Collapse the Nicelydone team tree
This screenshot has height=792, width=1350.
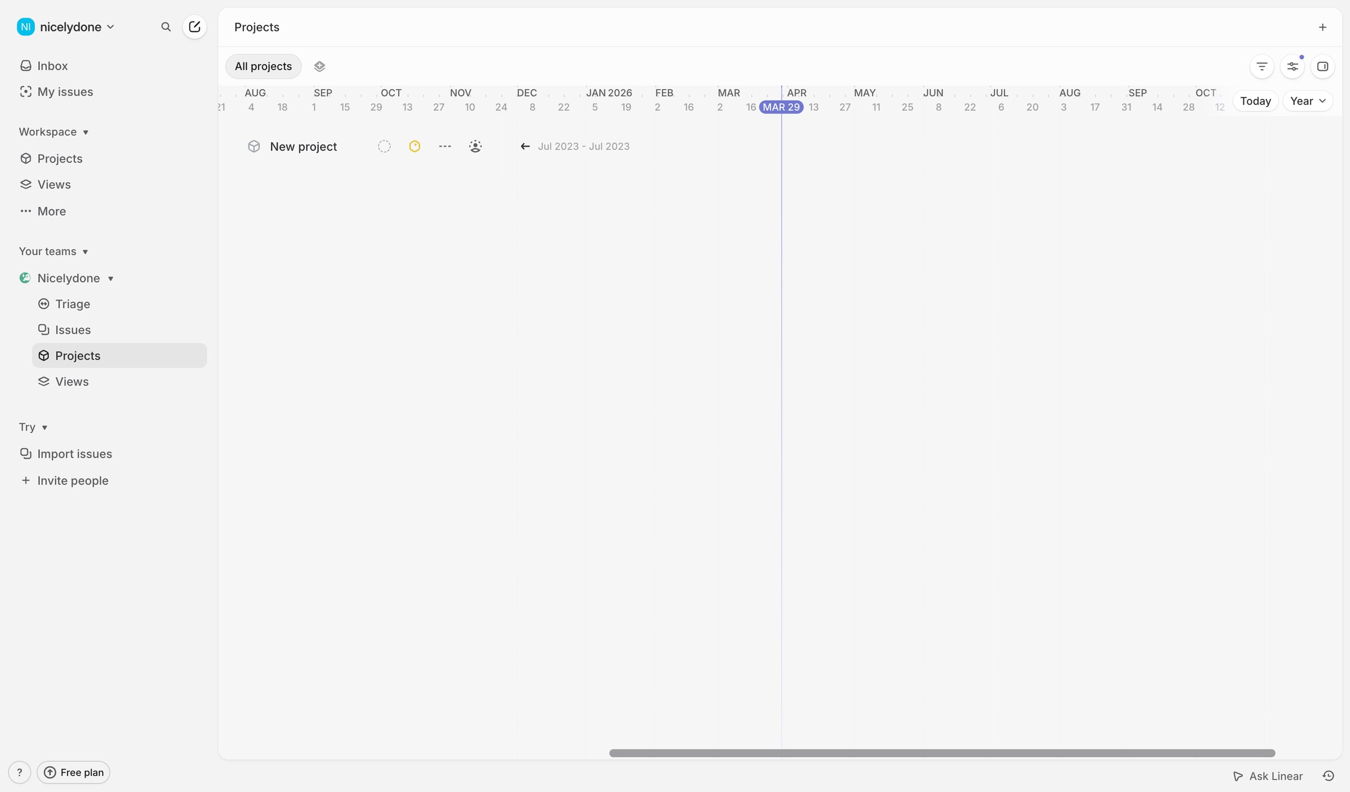[x=111, y=278]
